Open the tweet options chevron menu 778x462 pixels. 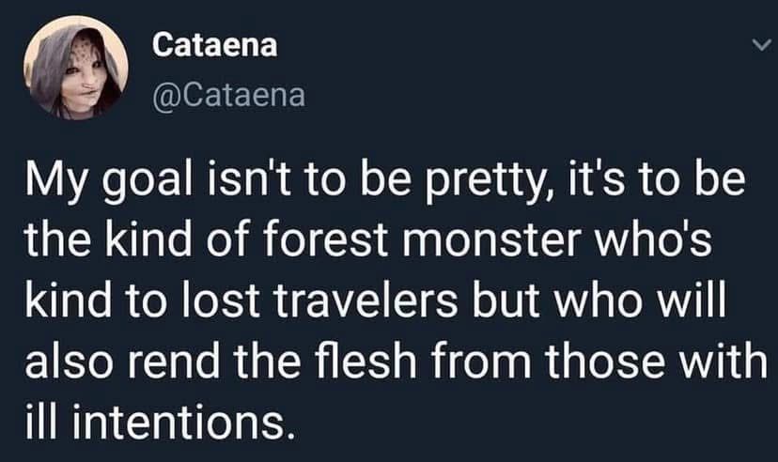[x=762, y=46]
